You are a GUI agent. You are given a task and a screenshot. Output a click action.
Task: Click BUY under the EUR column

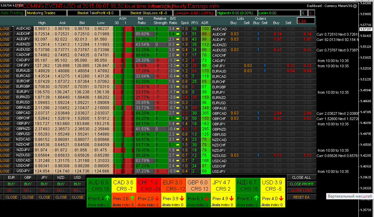(11, 184)
